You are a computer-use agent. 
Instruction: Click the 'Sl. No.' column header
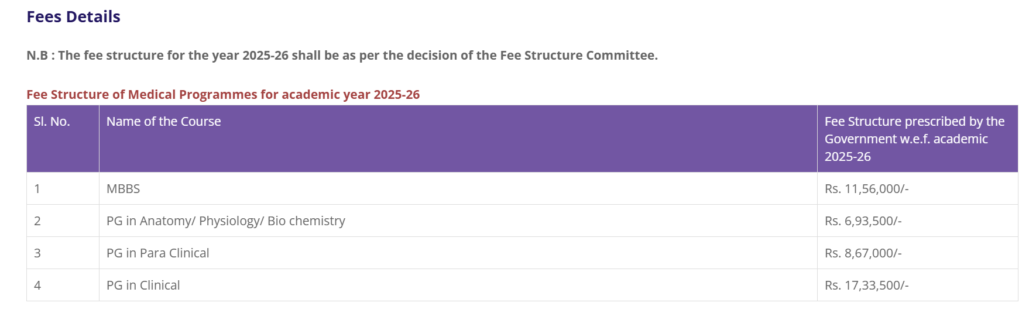coord(52,122)
